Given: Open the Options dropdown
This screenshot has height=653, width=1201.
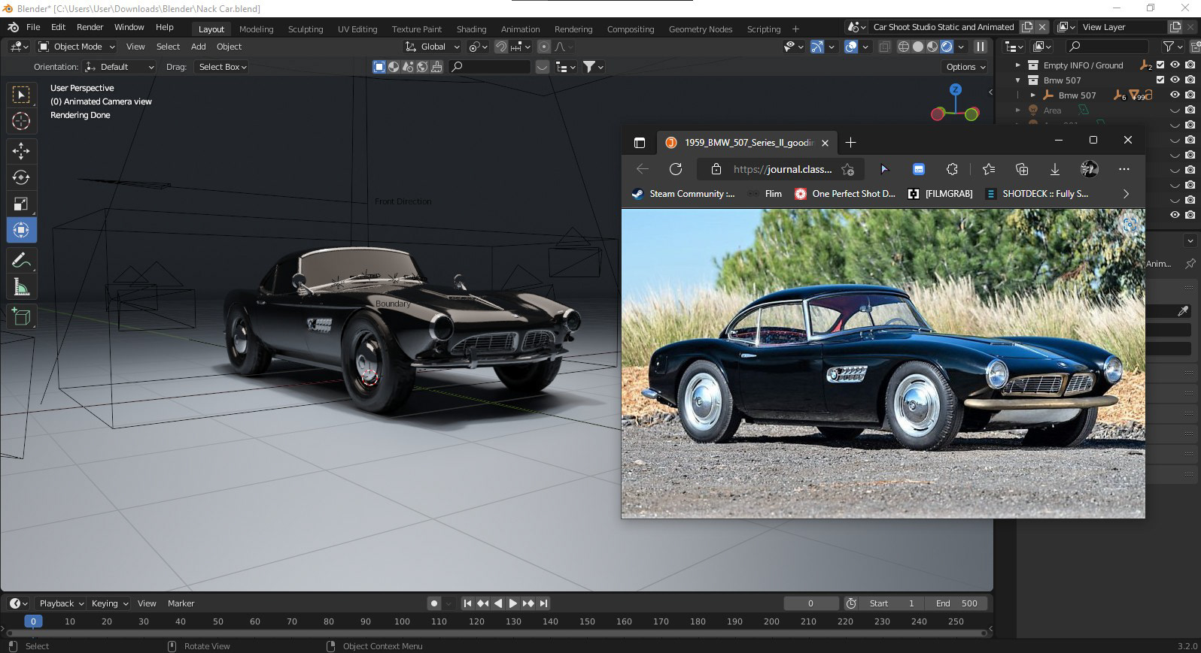Looking at the screenshot, I should coord(965,67).
